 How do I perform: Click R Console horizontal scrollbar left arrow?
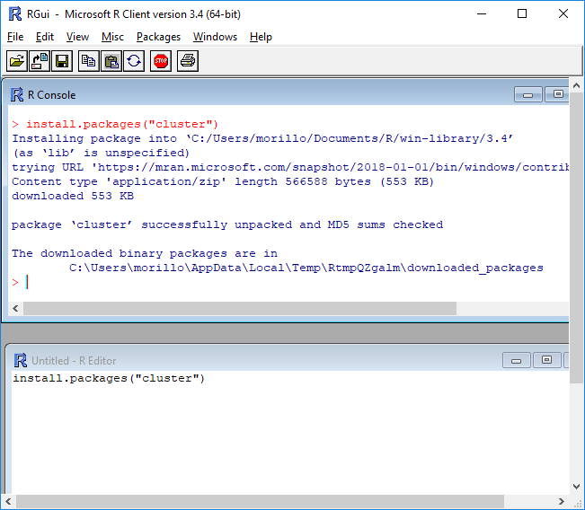[x=15, y=308]
